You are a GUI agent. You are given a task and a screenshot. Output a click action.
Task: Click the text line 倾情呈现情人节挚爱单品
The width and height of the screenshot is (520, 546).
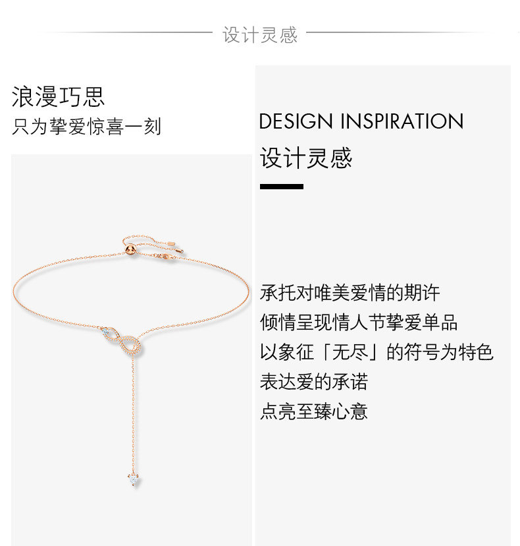click(359, 322)
